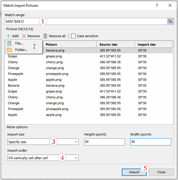Focus the Height (point) field
Image resolution: width=178 pixels, height=180 pixels.
tap(104, 142)
